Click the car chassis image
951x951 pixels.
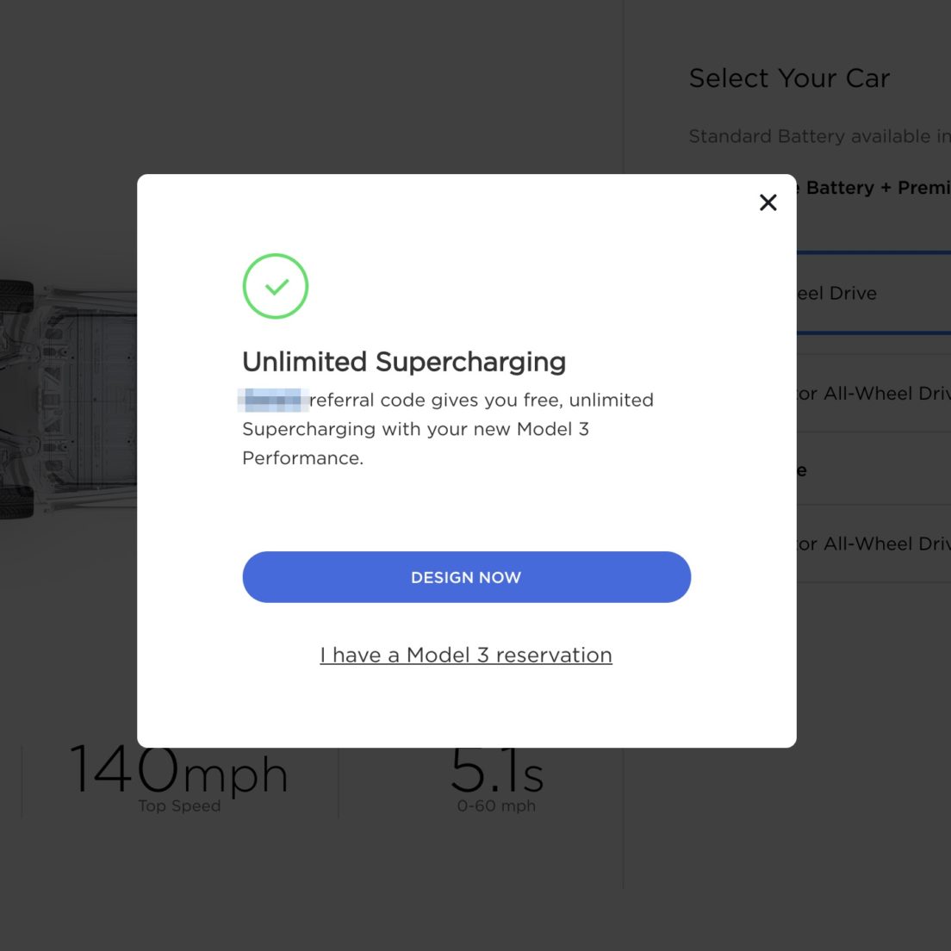(68, 399)
